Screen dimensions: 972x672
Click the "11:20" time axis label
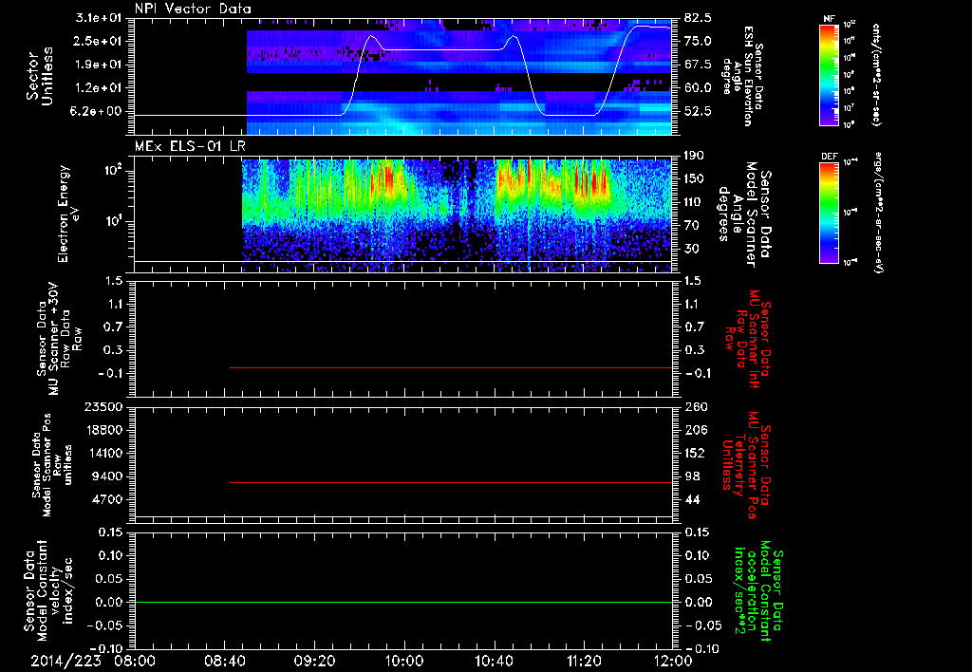click(584, 661)
